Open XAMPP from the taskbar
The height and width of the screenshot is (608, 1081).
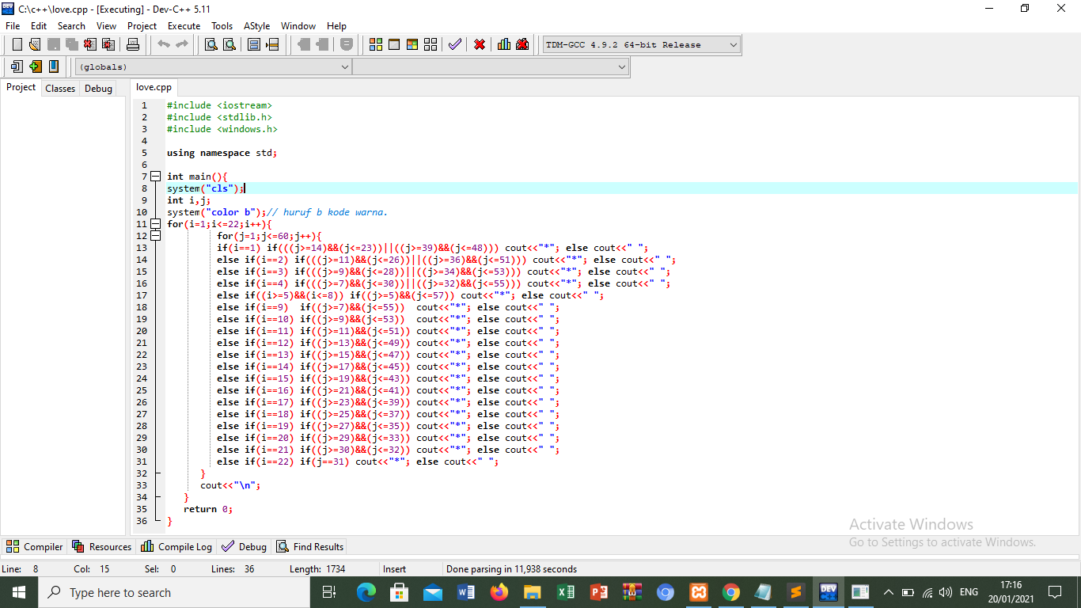698,592
